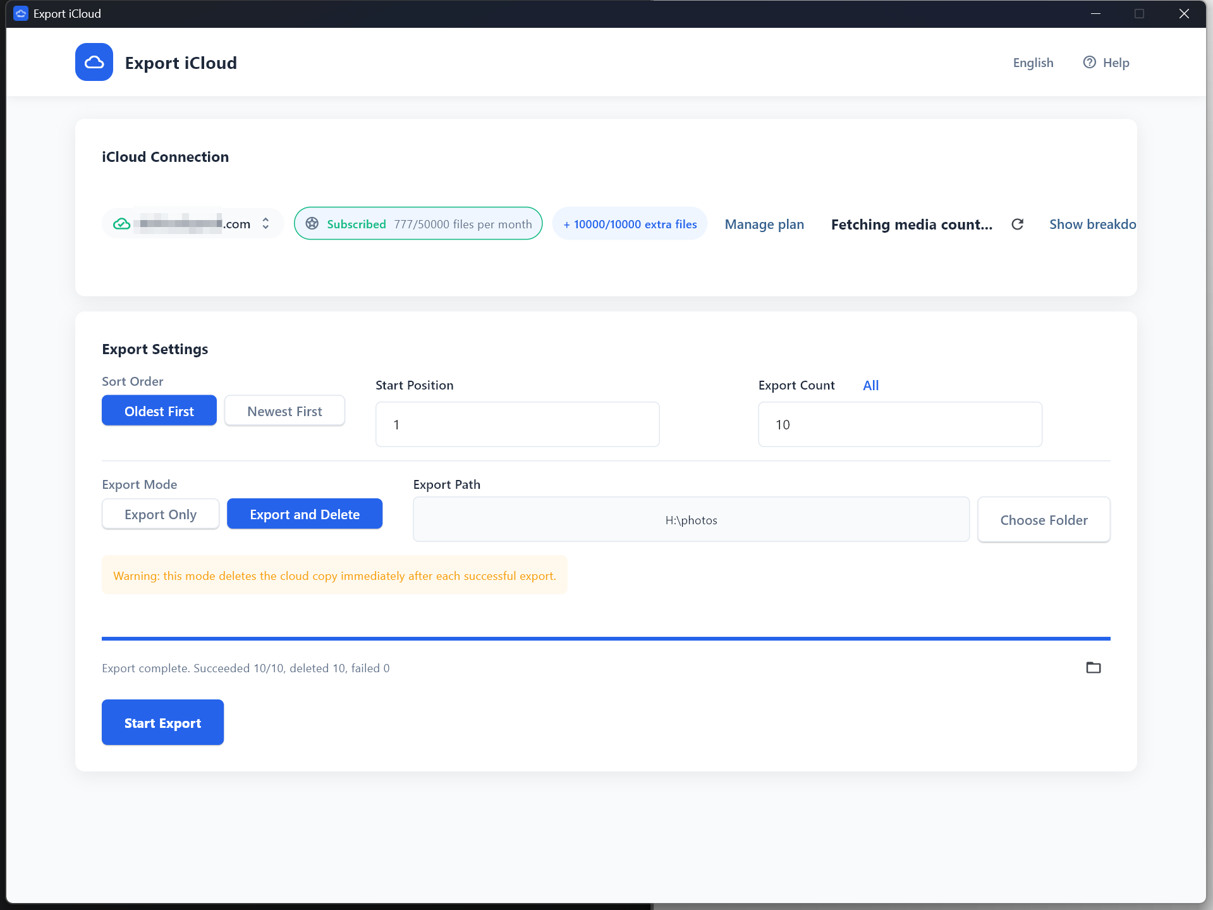The image size is (1213, 910).
Task: Click the export progress bar
Action: pos(606,637)
